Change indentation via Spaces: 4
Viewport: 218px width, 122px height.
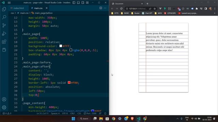pyautogui.click(x=55, y=114)
